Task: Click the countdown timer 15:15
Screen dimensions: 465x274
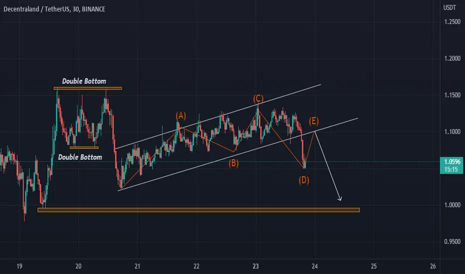Action: pyautogui.click(x=451, y=169)
